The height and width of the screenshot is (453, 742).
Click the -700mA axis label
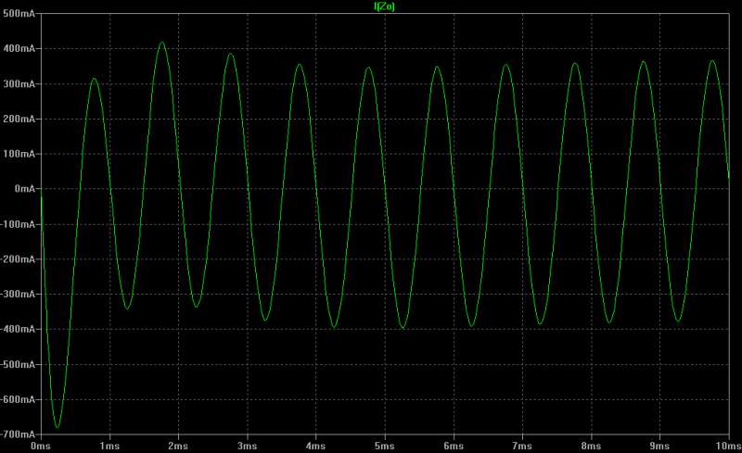click(x=18, y=434)
